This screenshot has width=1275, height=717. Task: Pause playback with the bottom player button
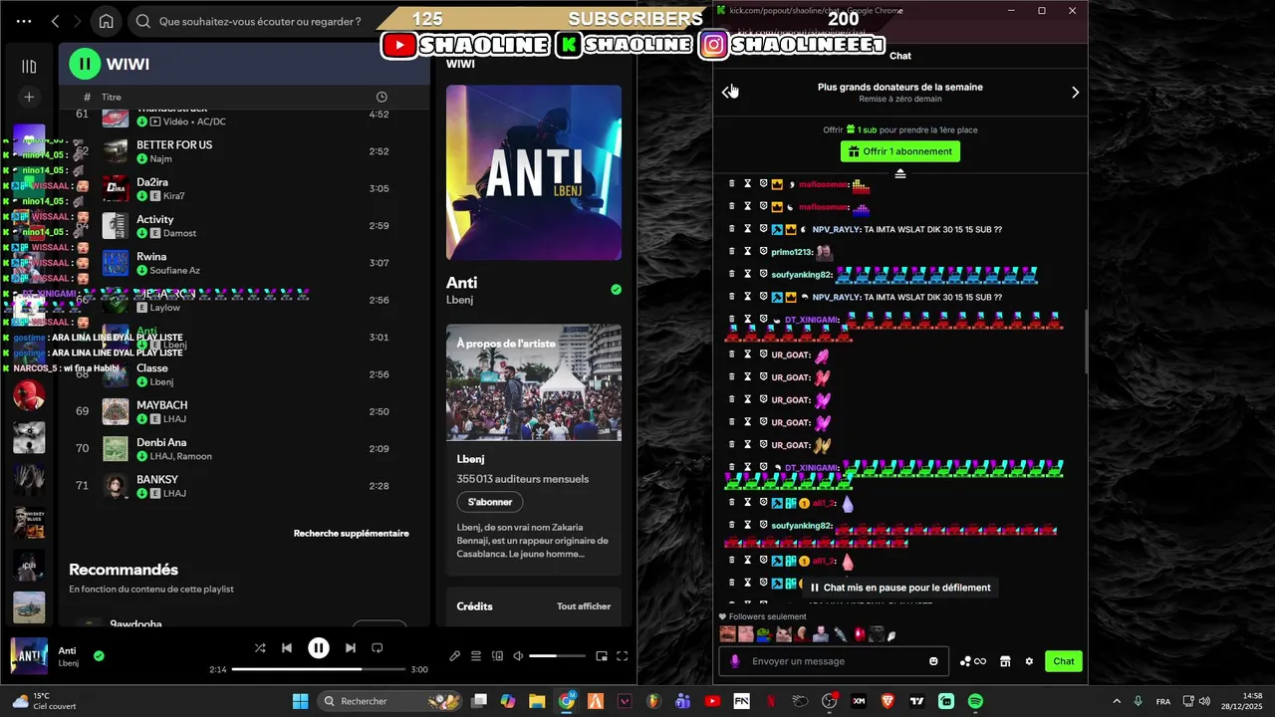coord(319,648)
